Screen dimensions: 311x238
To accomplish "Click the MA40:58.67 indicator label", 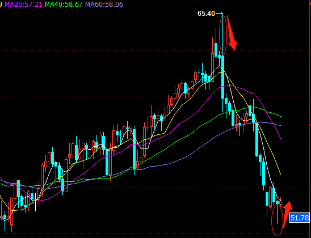I will point(64,5).
